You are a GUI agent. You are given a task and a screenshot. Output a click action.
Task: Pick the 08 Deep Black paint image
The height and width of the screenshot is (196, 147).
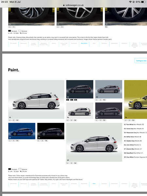(x=51, y=131)
